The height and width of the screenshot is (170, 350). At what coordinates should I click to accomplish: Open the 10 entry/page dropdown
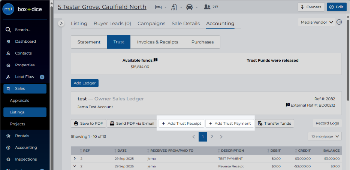(325, 136)
